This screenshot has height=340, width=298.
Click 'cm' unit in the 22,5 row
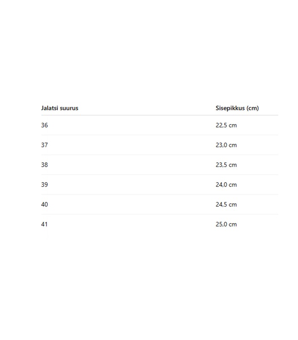tap(233, 125)
